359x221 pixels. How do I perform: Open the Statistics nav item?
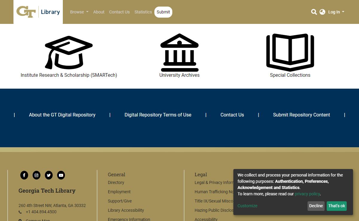(143, 12)
